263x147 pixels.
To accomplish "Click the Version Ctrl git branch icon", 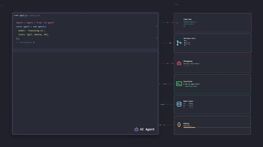I will [179, 43].
